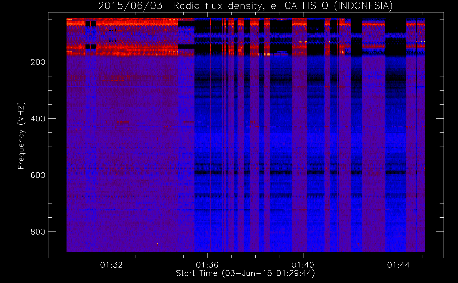458x283 pixels.
Task: Select the 'Frequency (MHZ)' axis label
Action: 21,136
